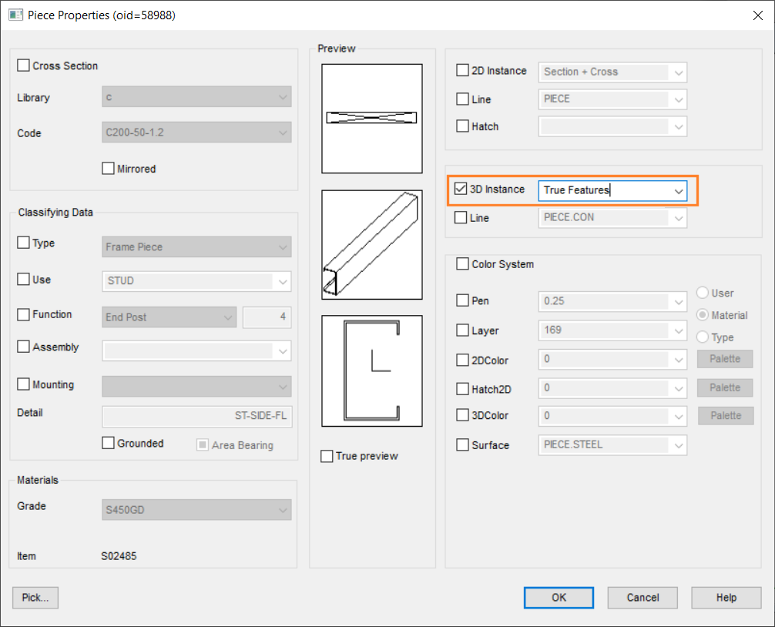Image resolution: width=775 pixels, height=627 pixels.
Task: Tick the Mirrored checkbox
Action: (109, 169)
